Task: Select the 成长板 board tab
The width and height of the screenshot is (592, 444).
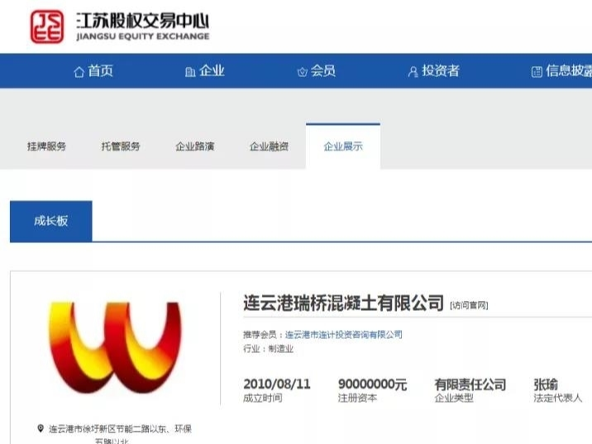Action: [51, 222]
